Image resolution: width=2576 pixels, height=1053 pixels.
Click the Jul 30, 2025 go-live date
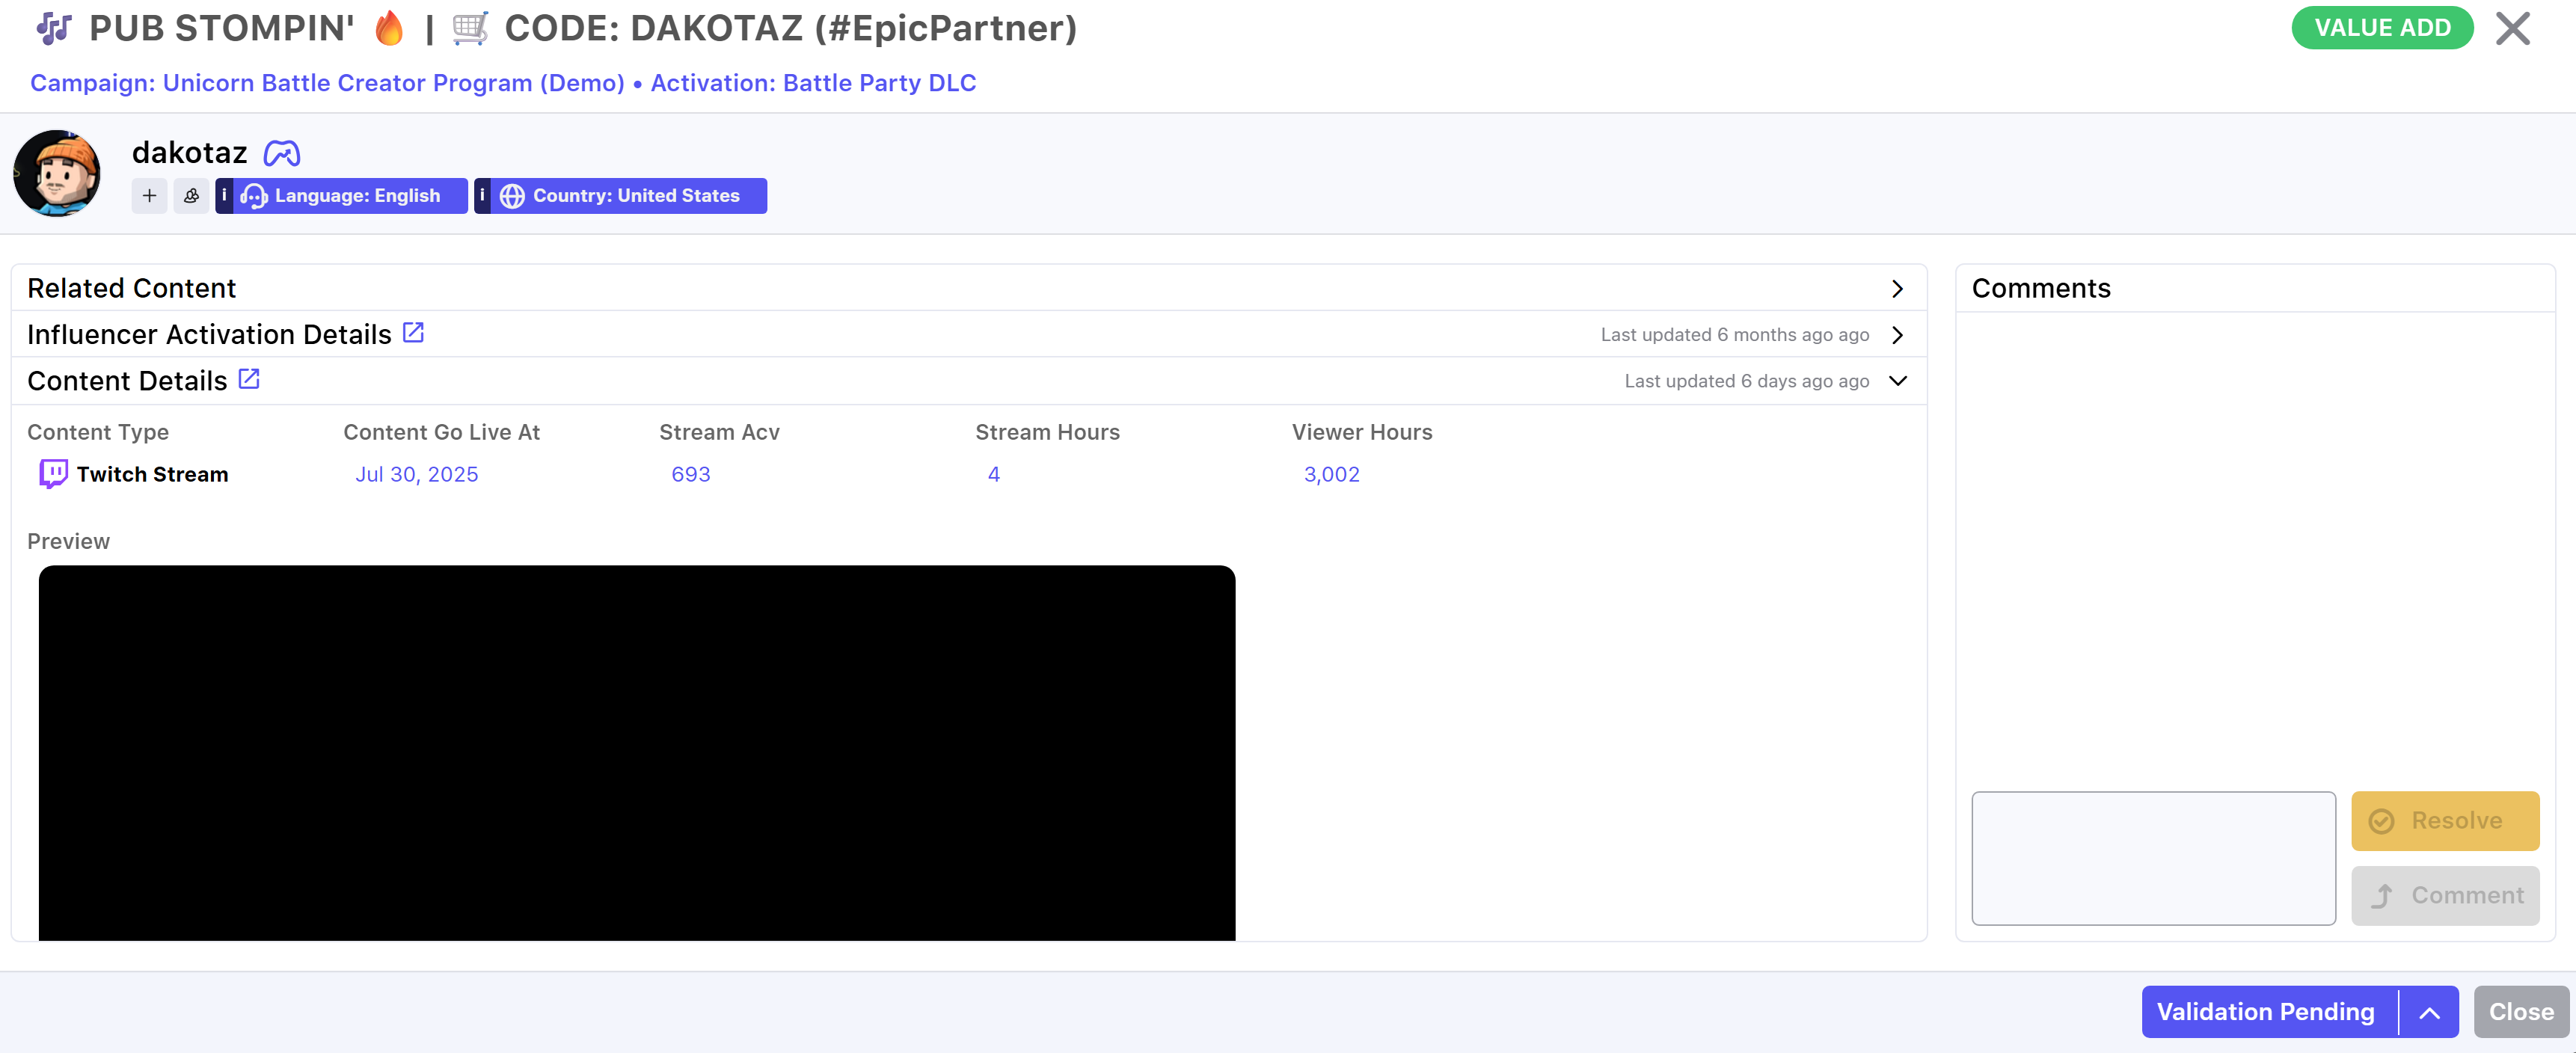(417, 475)
